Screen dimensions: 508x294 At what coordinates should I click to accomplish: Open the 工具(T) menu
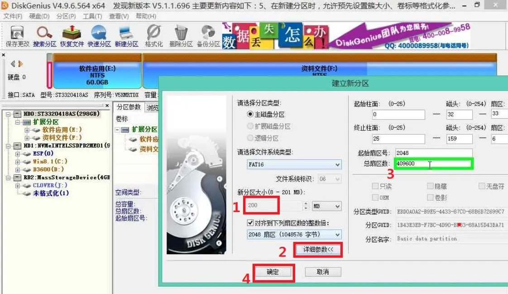tap(92, 16)
